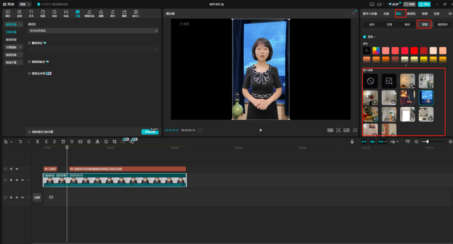Open the 自动检测语言 source language dropdown
Viewport: 453px width, 244px height.
click(93, 31)
